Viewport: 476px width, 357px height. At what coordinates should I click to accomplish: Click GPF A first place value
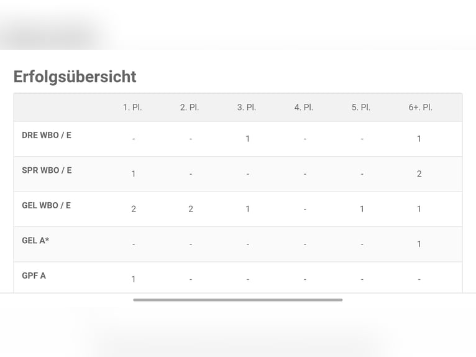133,279
